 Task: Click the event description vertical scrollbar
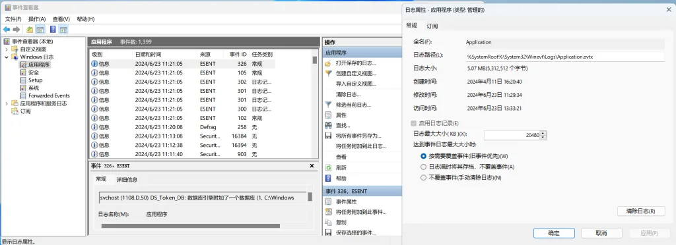click(310, 197)
